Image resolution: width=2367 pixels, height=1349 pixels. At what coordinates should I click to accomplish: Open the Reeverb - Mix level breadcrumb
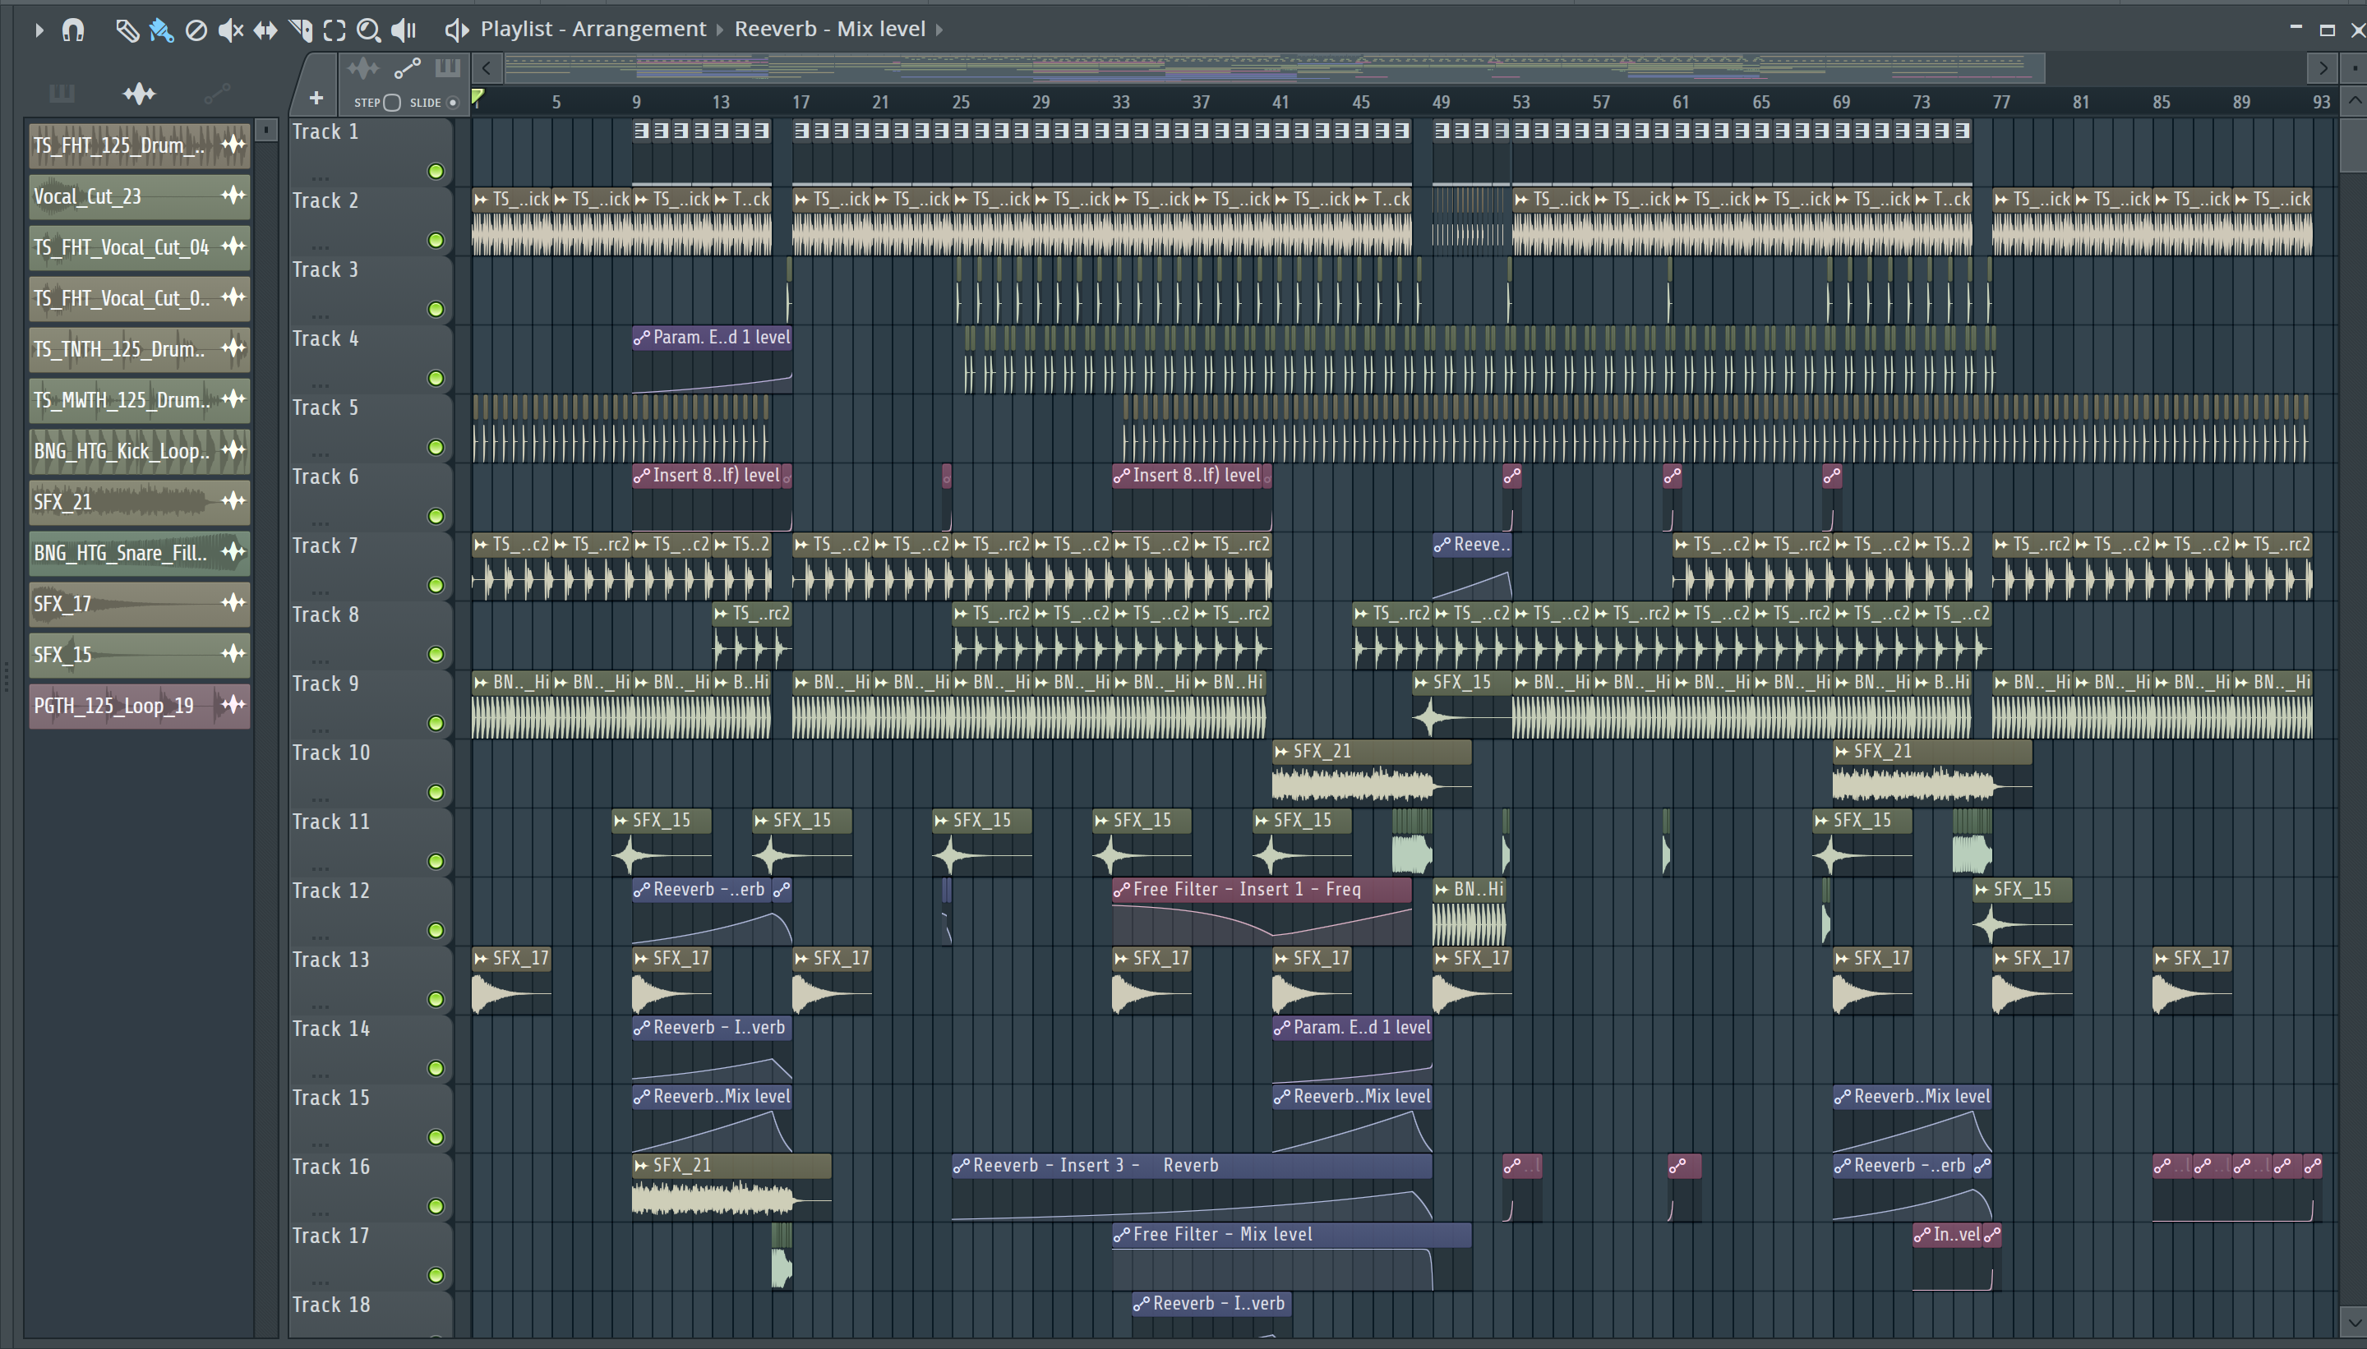829,29
